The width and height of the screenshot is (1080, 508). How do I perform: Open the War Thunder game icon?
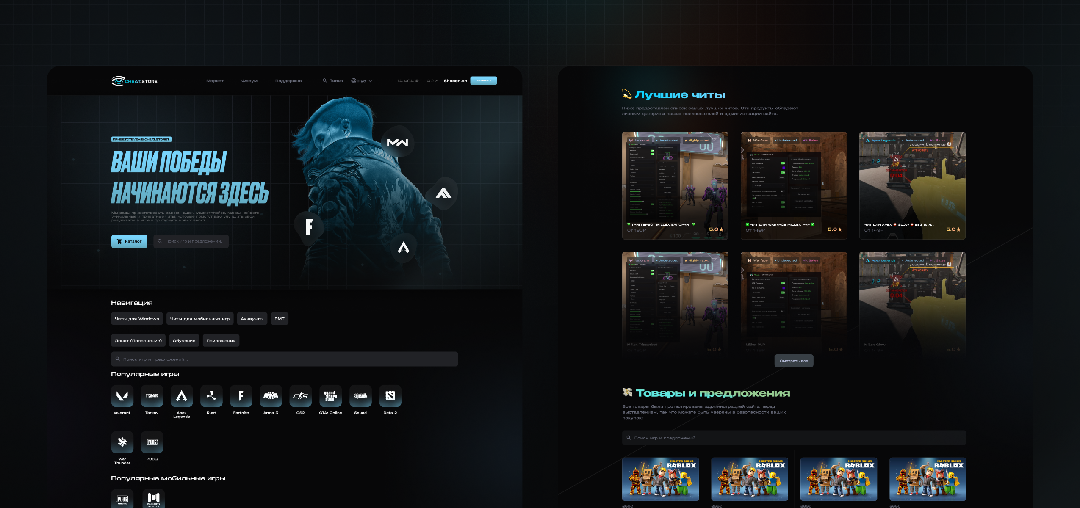(x=122, y=442)
